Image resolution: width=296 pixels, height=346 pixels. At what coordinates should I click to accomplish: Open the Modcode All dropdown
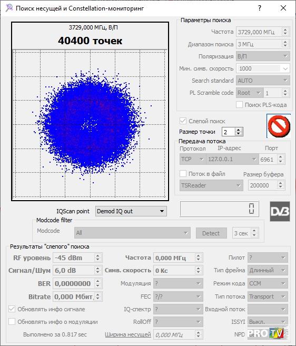click(x=132, y=233)
